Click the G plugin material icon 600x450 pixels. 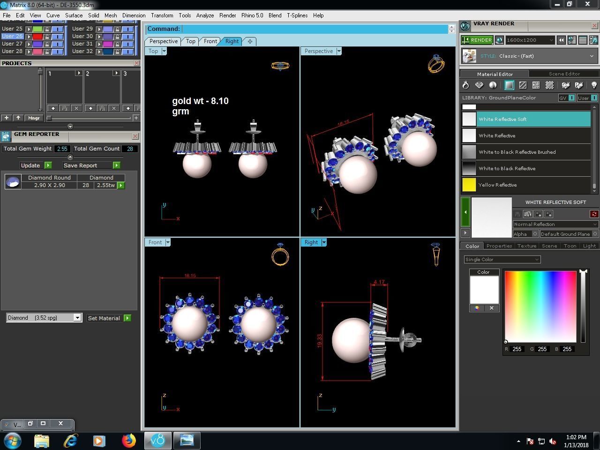point(565,85)
